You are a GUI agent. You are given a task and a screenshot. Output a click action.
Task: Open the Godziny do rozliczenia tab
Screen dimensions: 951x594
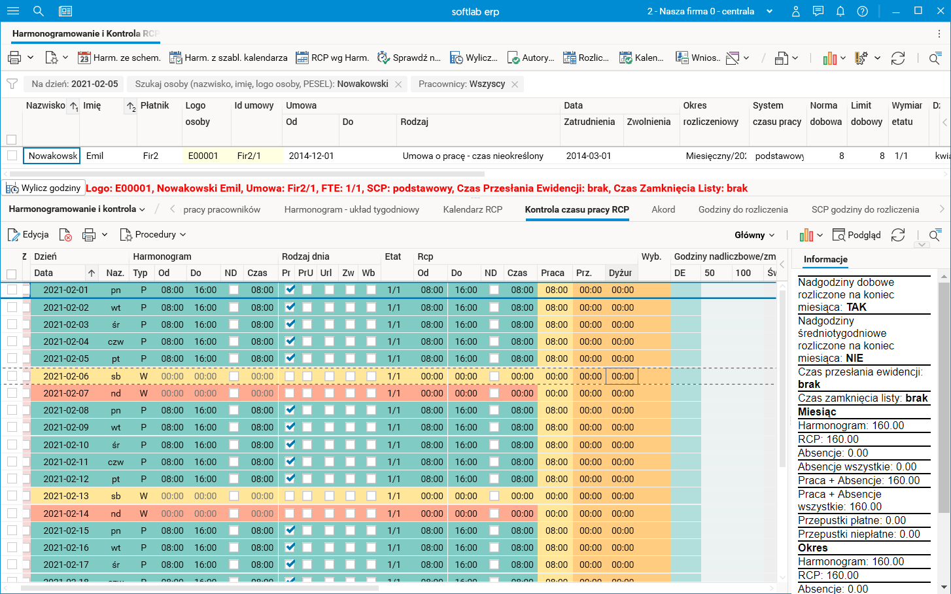pos(742,209)
